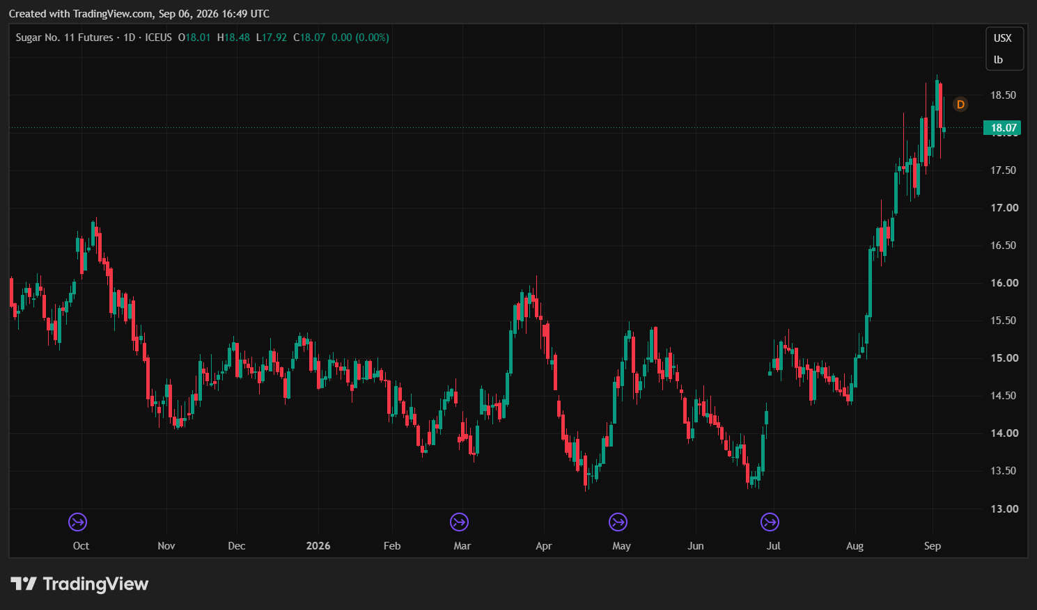1037x610 pixels.
Task: Click the 16.00 price axis label
Action: [1004, 283]
